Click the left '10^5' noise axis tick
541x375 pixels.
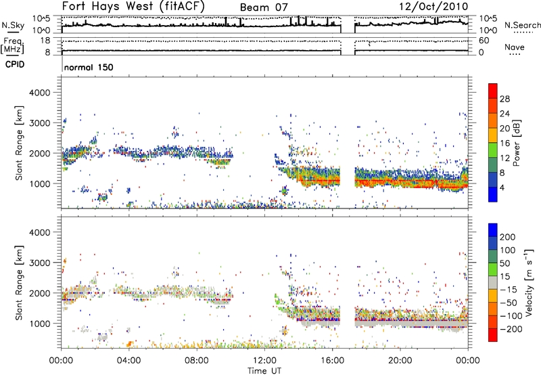41,18
